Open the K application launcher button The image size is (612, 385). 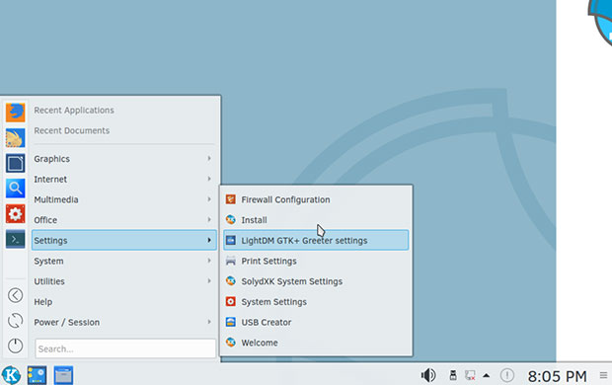point(11,375)
